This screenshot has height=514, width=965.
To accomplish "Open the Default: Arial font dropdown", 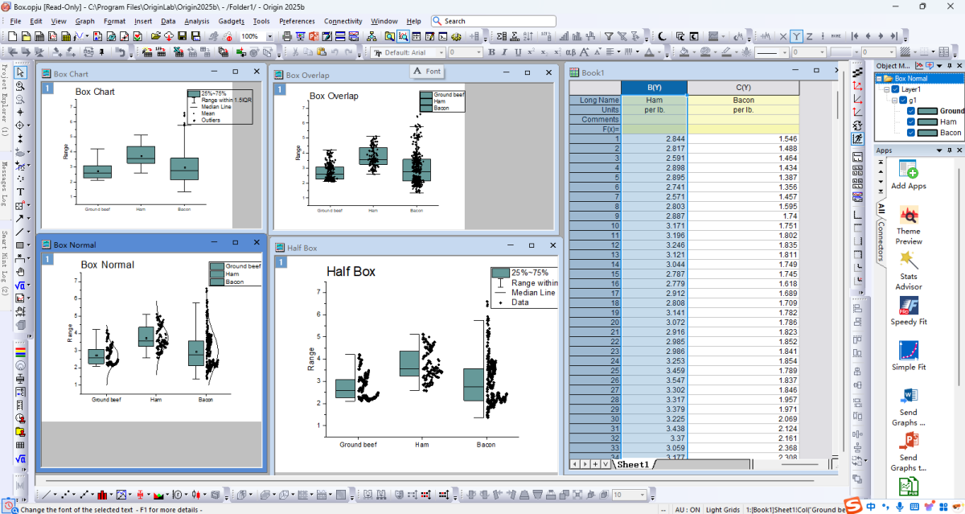I will [441, 52].
